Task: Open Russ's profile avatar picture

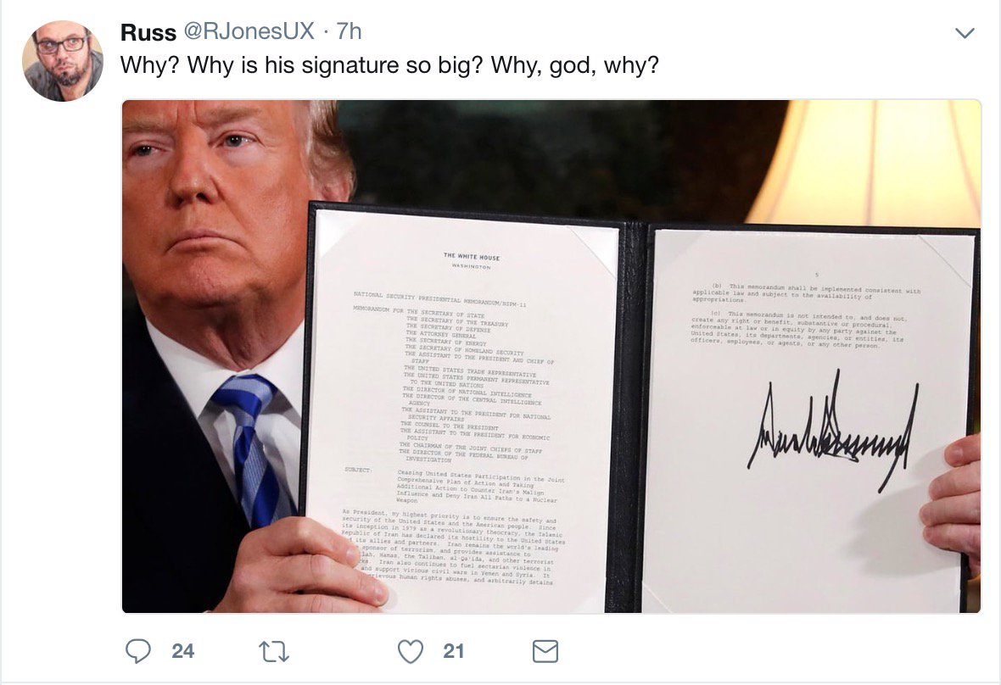Action: 63,60
